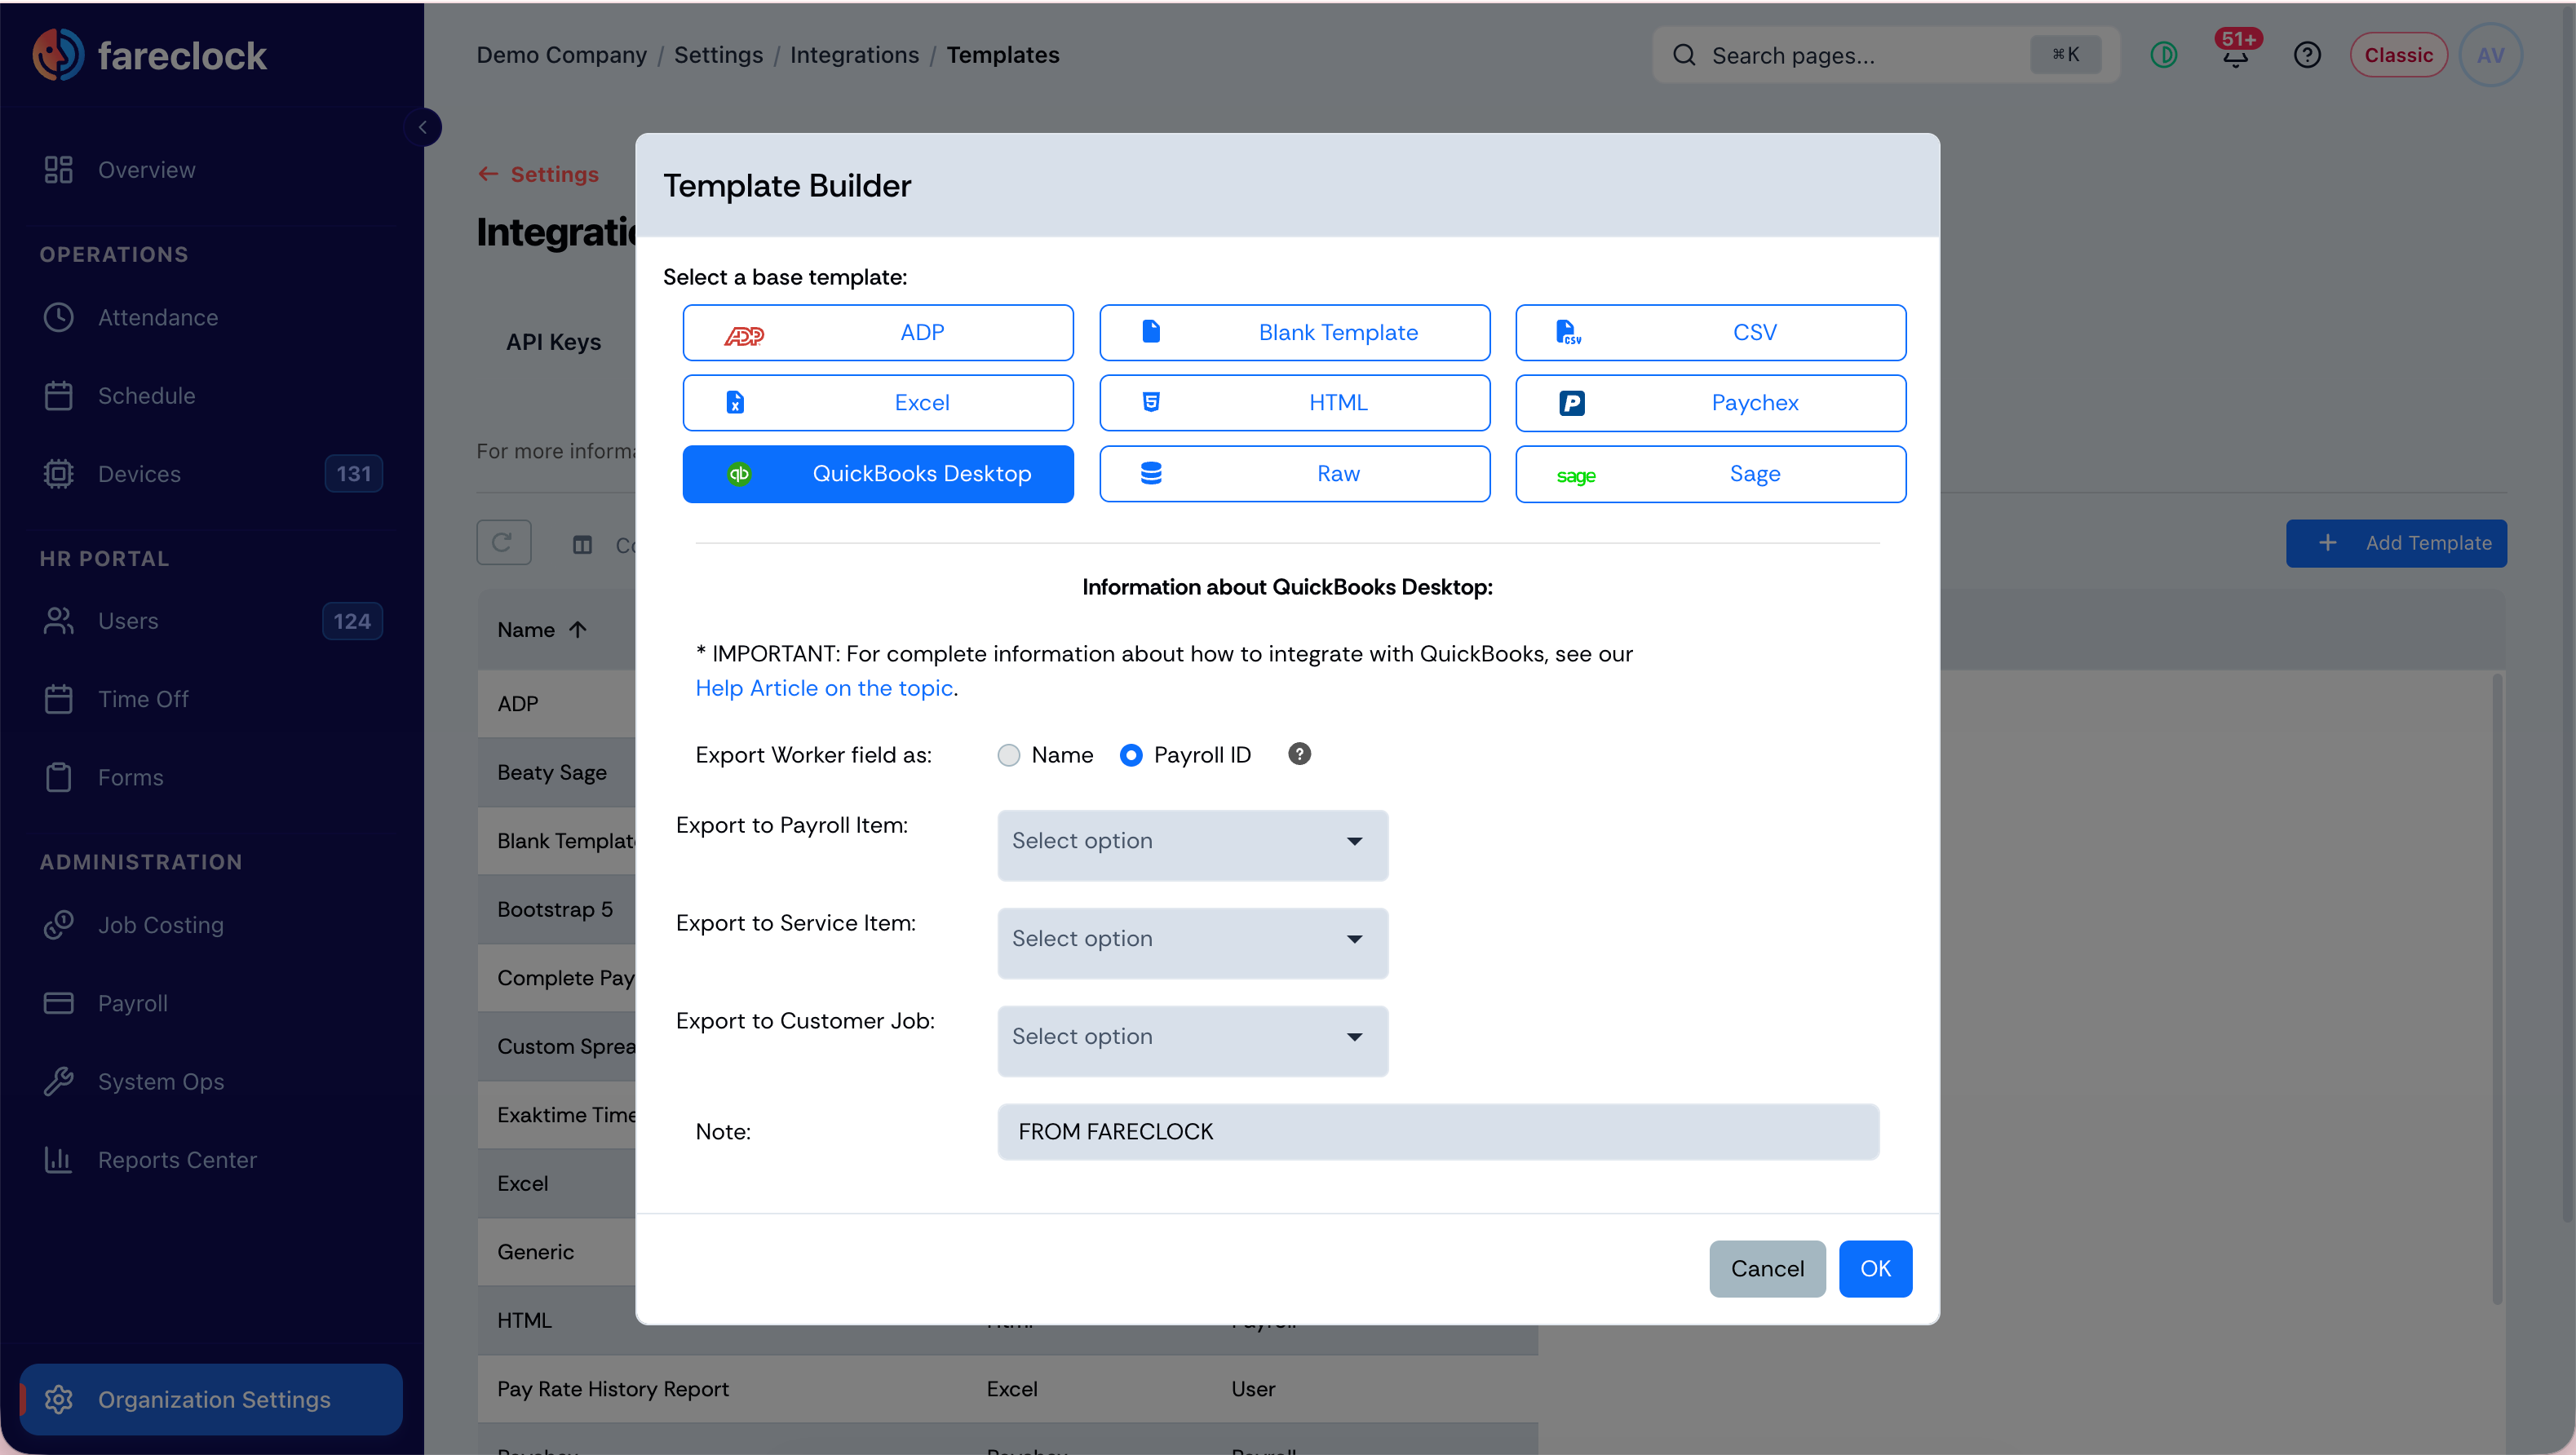Select the Payroll ID radio button
The image size is (2576, 1455).
[1131, 755]
